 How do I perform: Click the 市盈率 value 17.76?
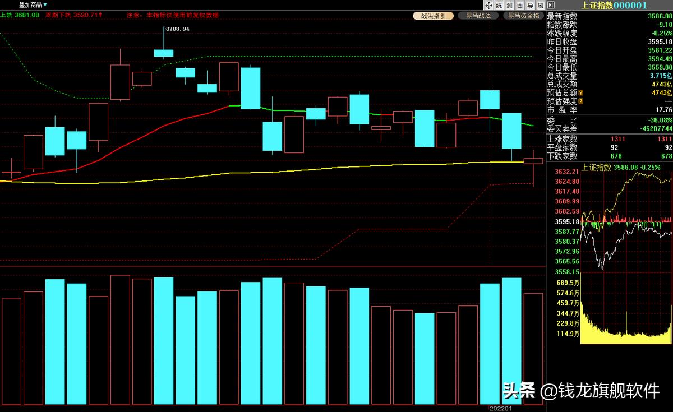pyautogui.click(x=664, y=110)
